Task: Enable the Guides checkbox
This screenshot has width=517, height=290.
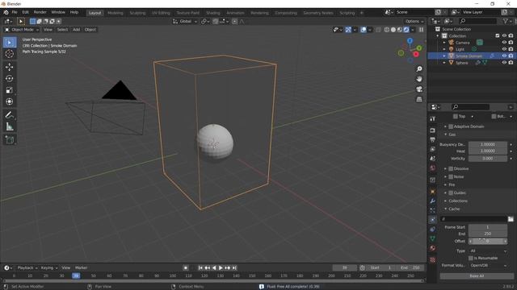Action: tap(451, 193)
